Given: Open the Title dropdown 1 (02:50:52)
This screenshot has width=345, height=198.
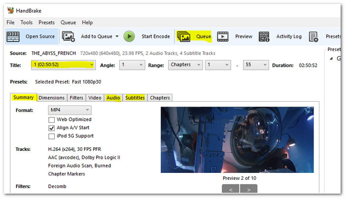Looking at the screenshot, I should (x=64, y=65).
